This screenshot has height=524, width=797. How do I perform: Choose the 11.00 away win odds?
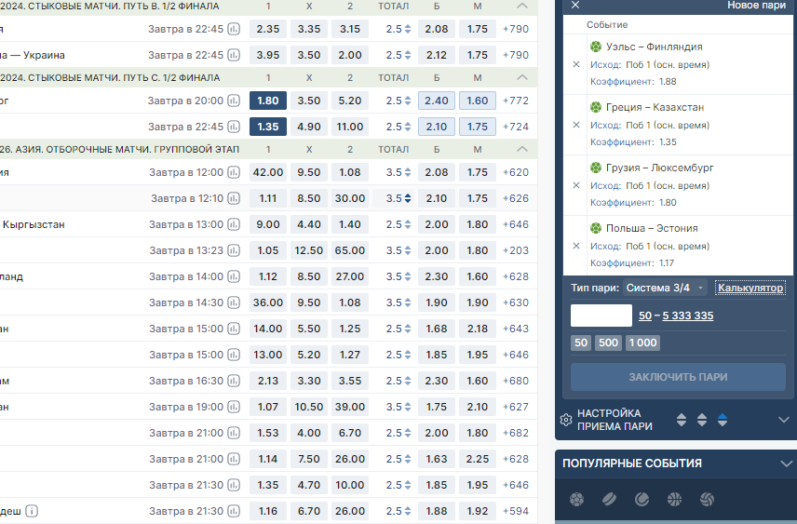tap(350, 127)
